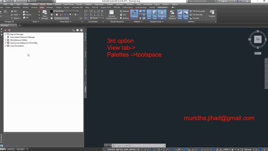Image resolution: width=268 pixels, height=151 pixels.
Task: Expand the Reports Manager tree node
Action: click(5, 34)
